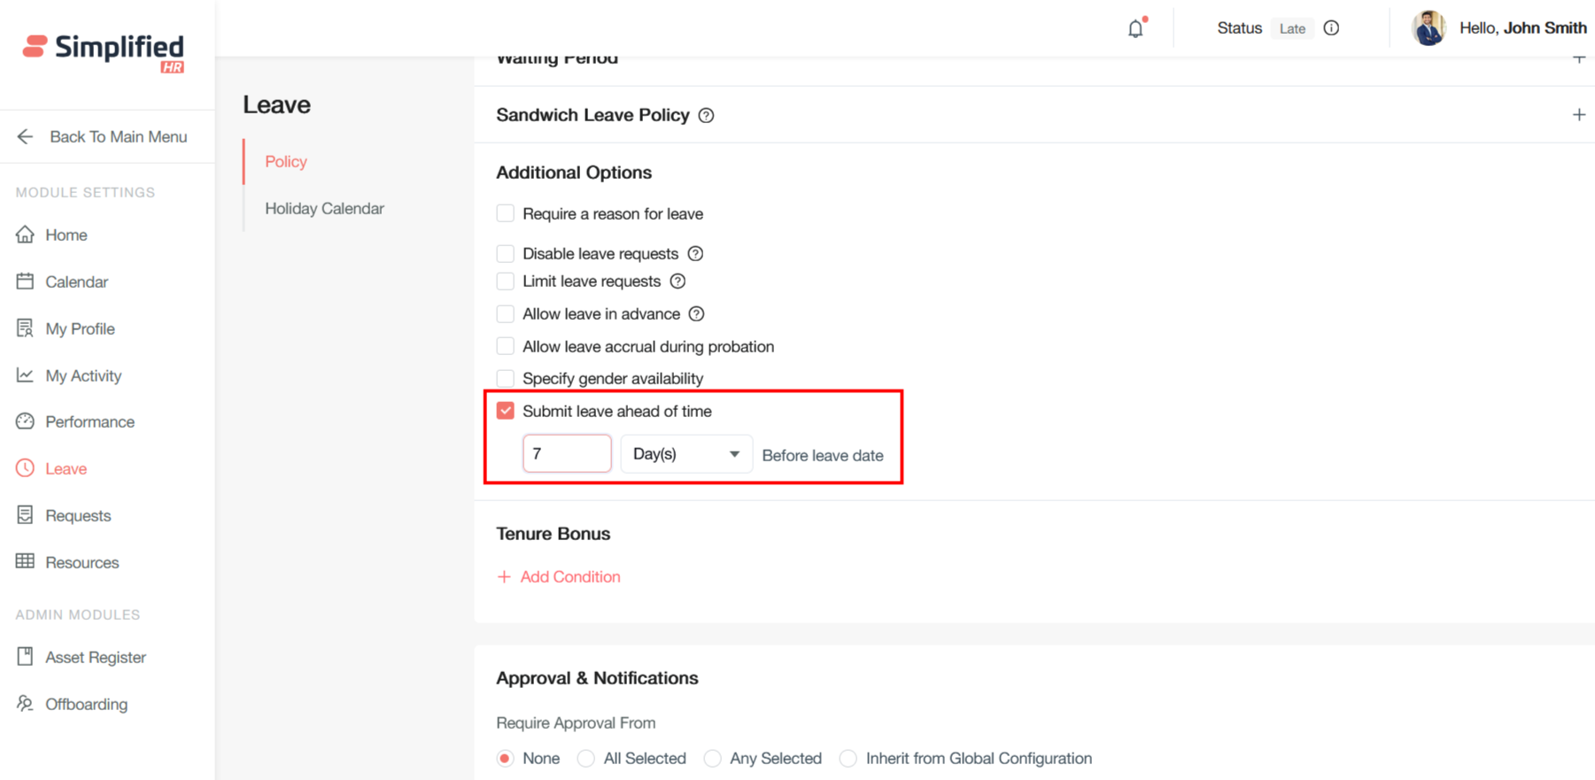
Task: Uncheck Submit leave ahead of time
Action: pyautogui.click(x=506, y=411)
